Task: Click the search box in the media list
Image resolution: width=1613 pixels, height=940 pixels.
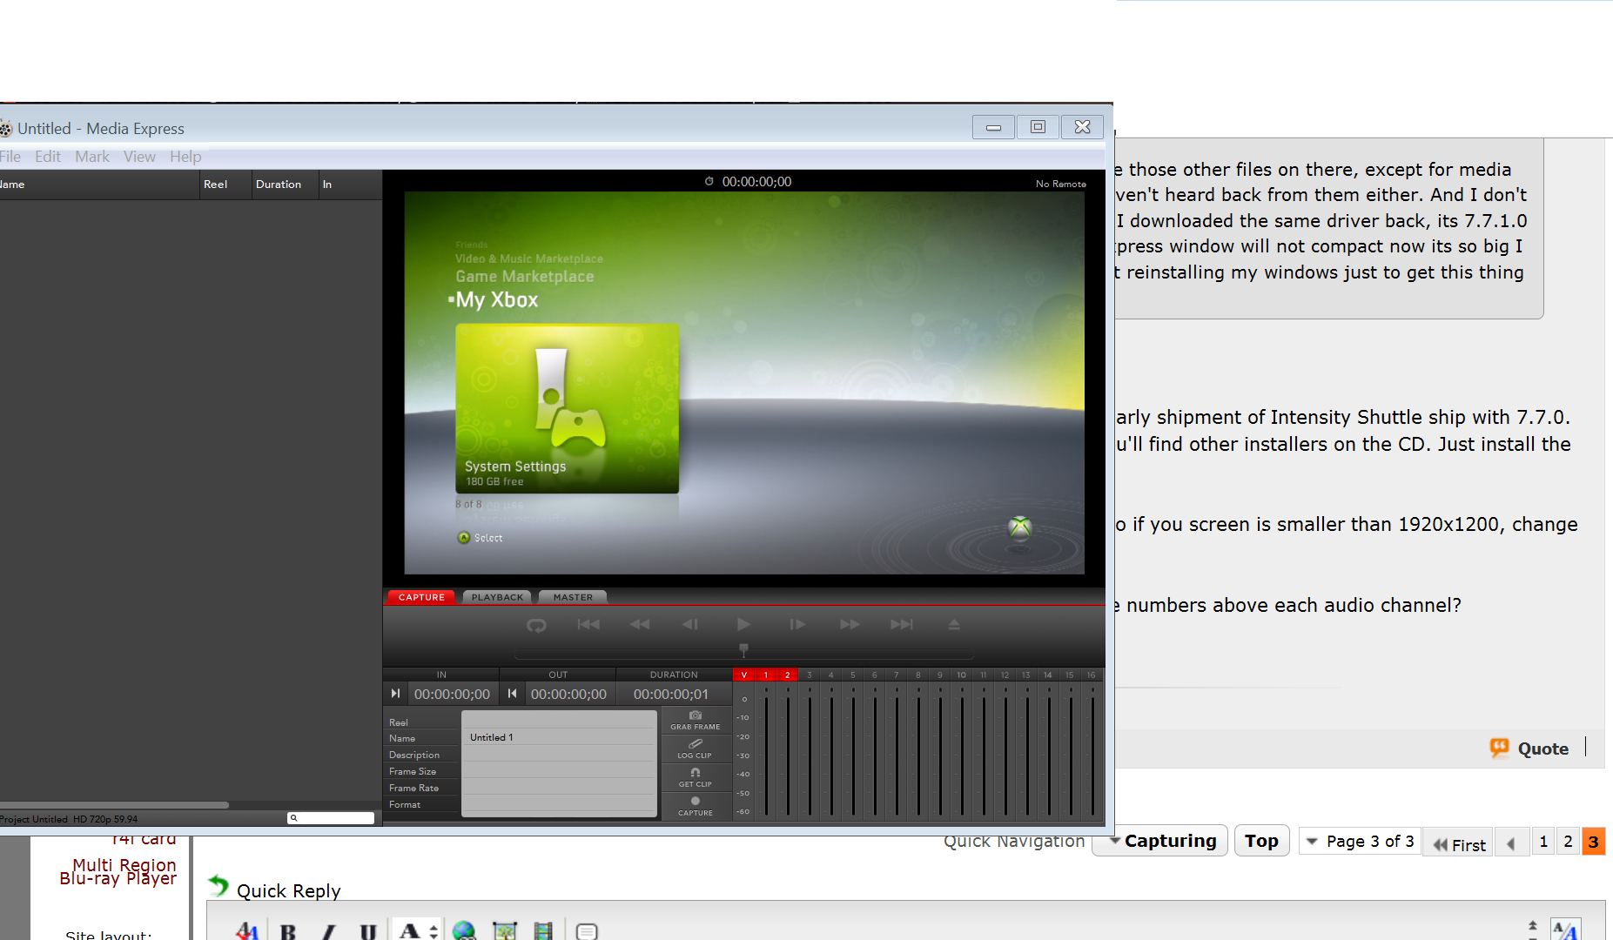Action: [x=331, y=818]
